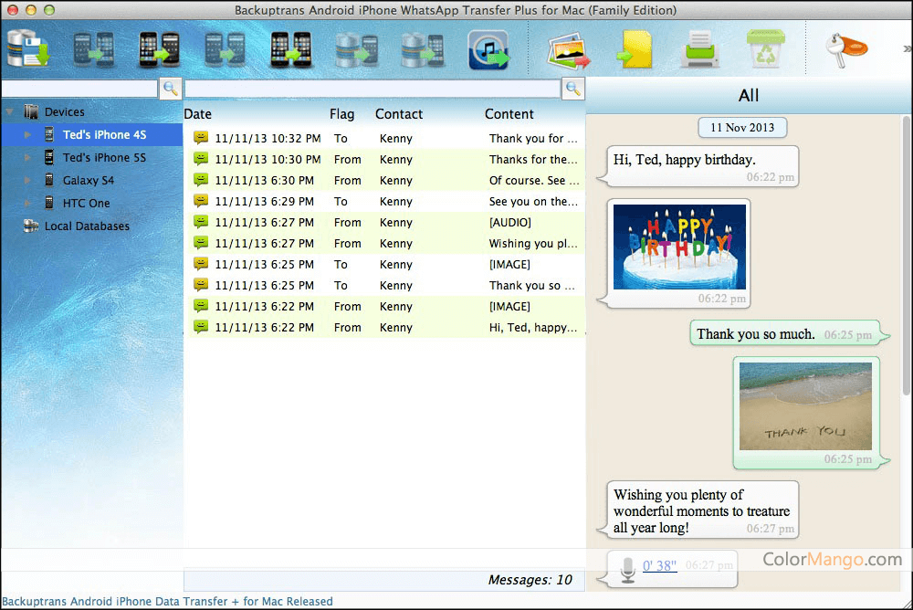
Task: Collapse the Devices tree node
Action: point(10,112)
